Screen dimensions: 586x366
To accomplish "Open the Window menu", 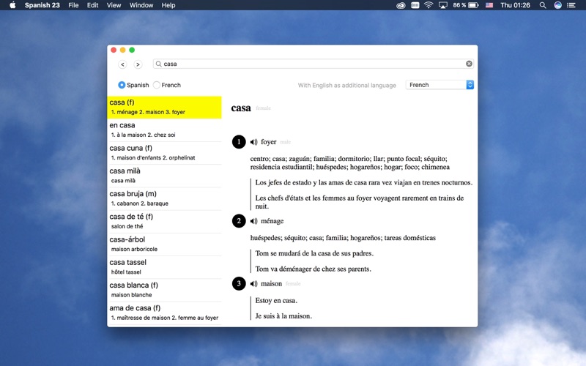I will [x=141, y=5].
